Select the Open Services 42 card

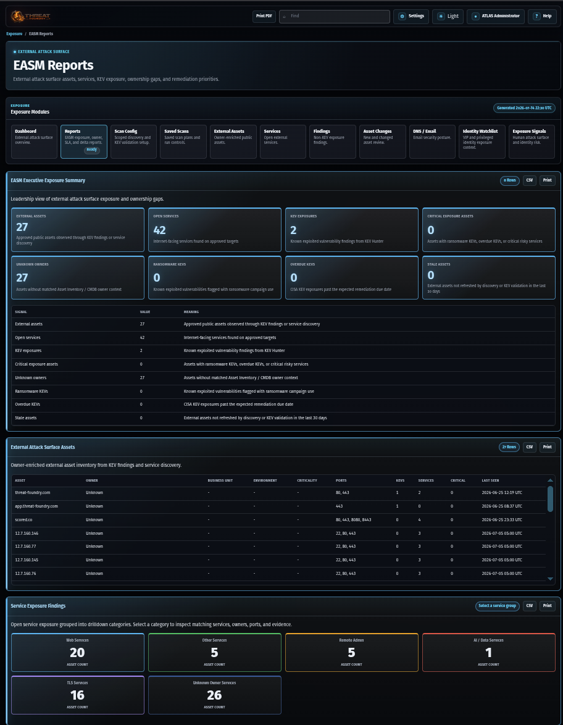[214, 230]
